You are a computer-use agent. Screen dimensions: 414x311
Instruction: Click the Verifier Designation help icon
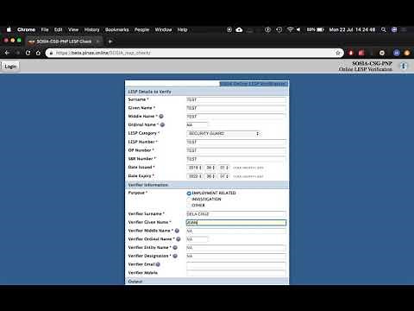pos(175,256)
